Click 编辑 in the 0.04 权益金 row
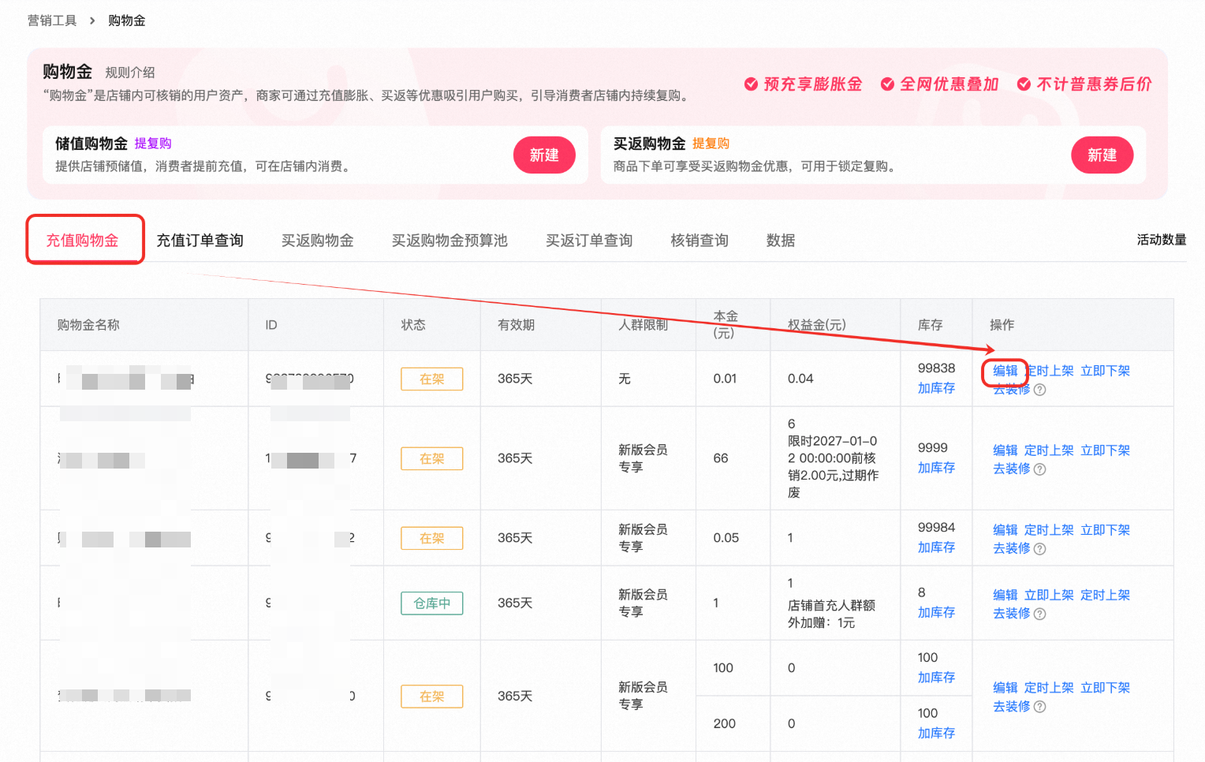This screenshot has height=762, width=1205. point(1005,371)
